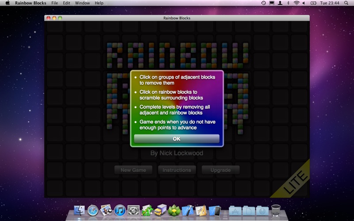This screenshot has height=221, width=354.
Task: Launch Xcode from the dock
Action: (x=188, y=210)
